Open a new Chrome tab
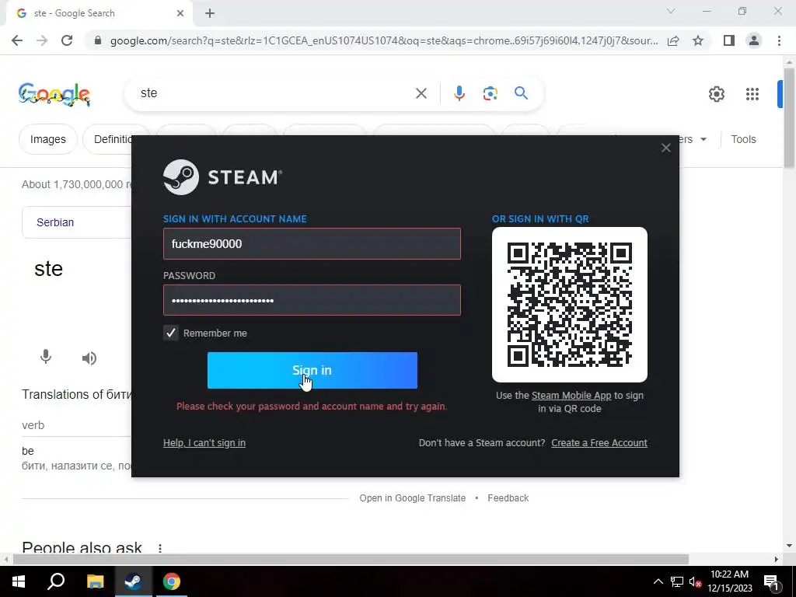 pyautogui.click(x=210, y=13)
